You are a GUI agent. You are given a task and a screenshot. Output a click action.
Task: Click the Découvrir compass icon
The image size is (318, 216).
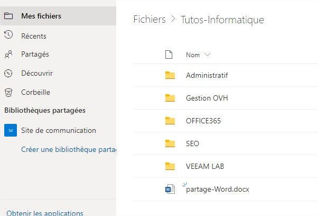pos(8,73)
